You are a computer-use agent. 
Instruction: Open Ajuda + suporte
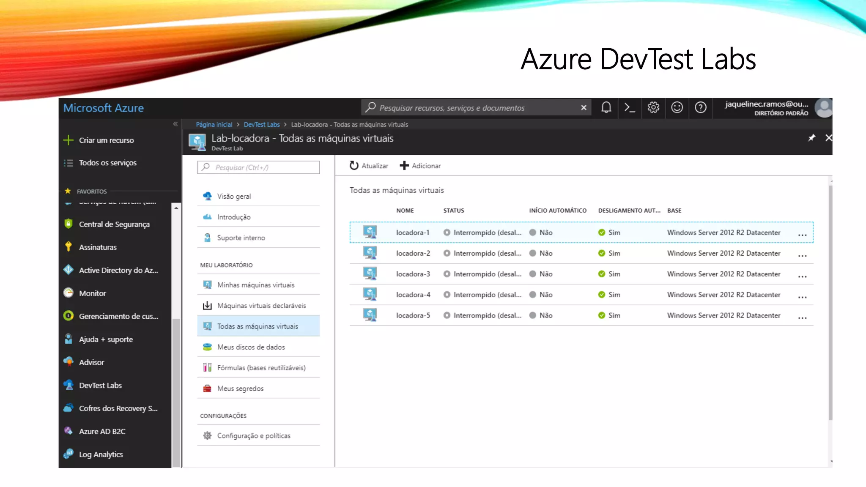106,339
